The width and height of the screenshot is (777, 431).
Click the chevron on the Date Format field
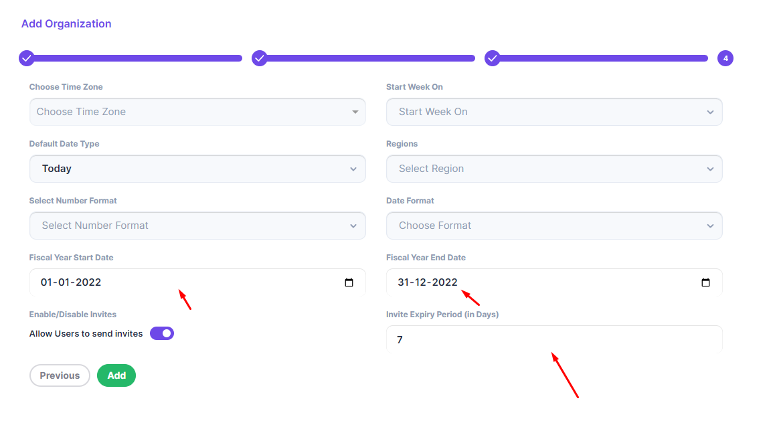(x=711, y=226)
